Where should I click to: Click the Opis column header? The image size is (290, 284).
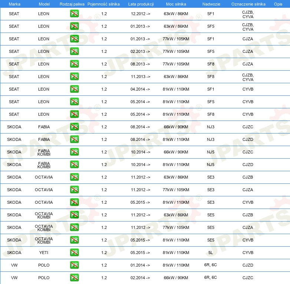click(x=278, y=4)
